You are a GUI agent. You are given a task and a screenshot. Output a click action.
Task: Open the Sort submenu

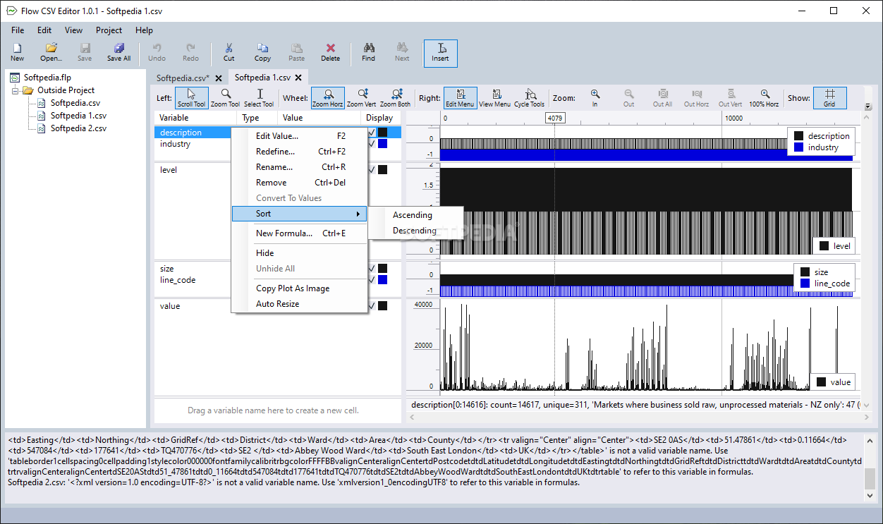point(299,214)
